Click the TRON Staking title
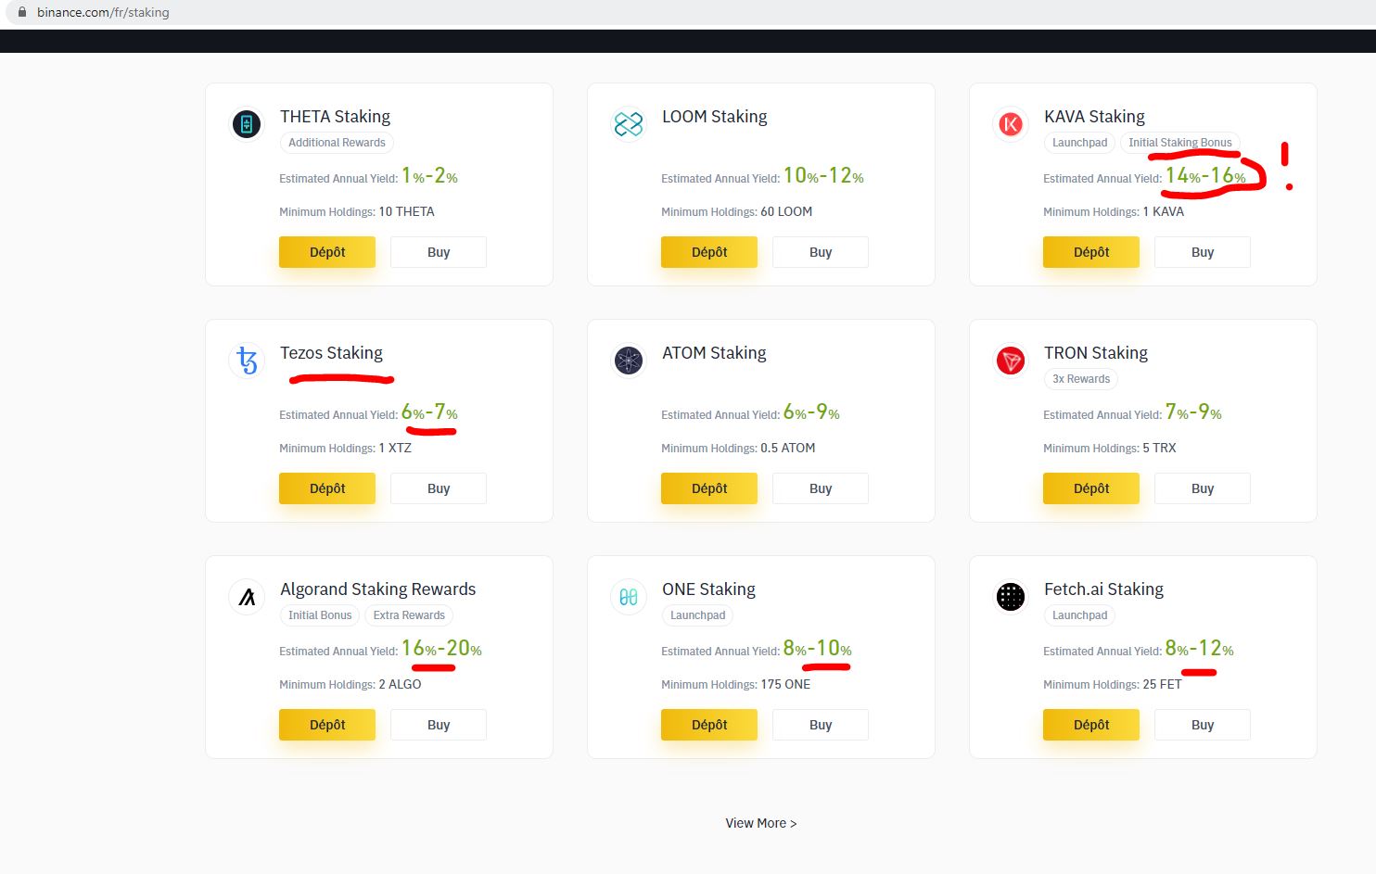 tap(1096, 353)
